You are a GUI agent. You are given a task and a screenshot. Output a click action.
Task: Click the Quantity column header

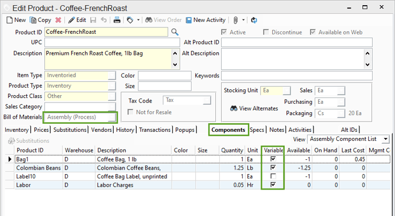tap(232, 150)
